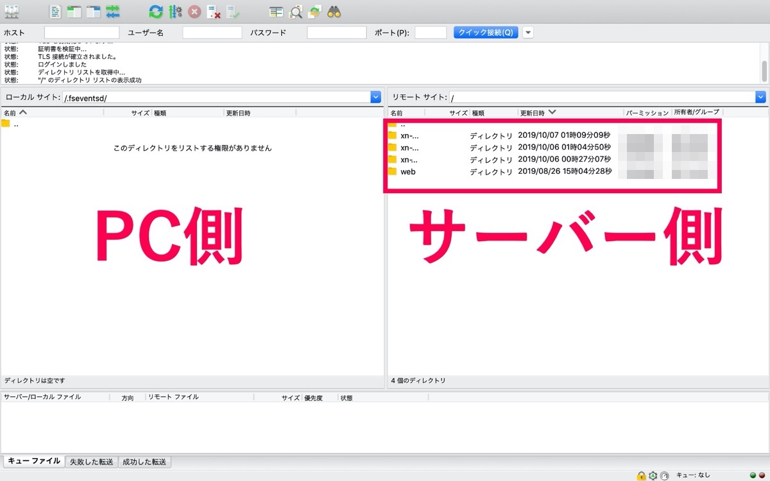Reconnect to the last server
This screenshot has width=770, height=481.
click(x=233, y=11)
